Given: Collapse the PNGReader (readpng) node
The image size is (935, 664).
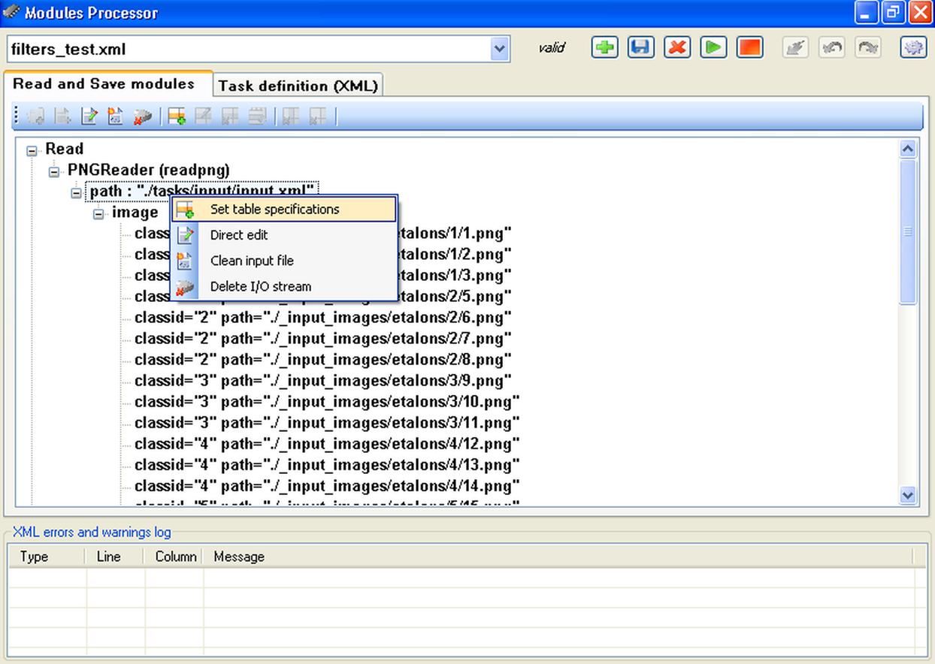Looking at the screenshot, I should tap(54, 172).
